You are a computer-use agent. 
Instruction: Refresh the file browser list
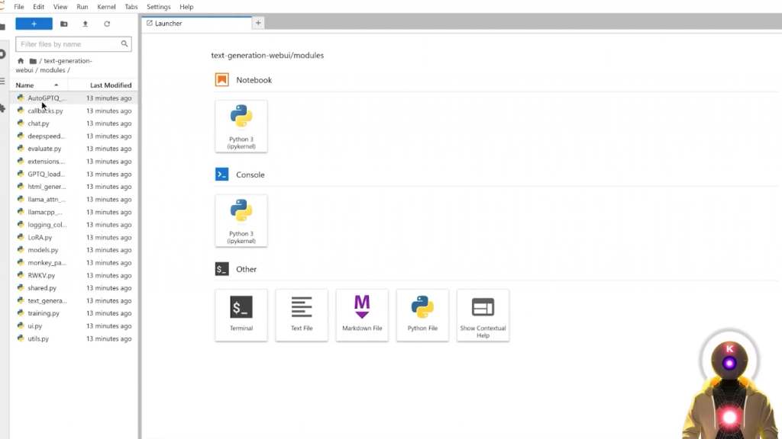[107, 24]
